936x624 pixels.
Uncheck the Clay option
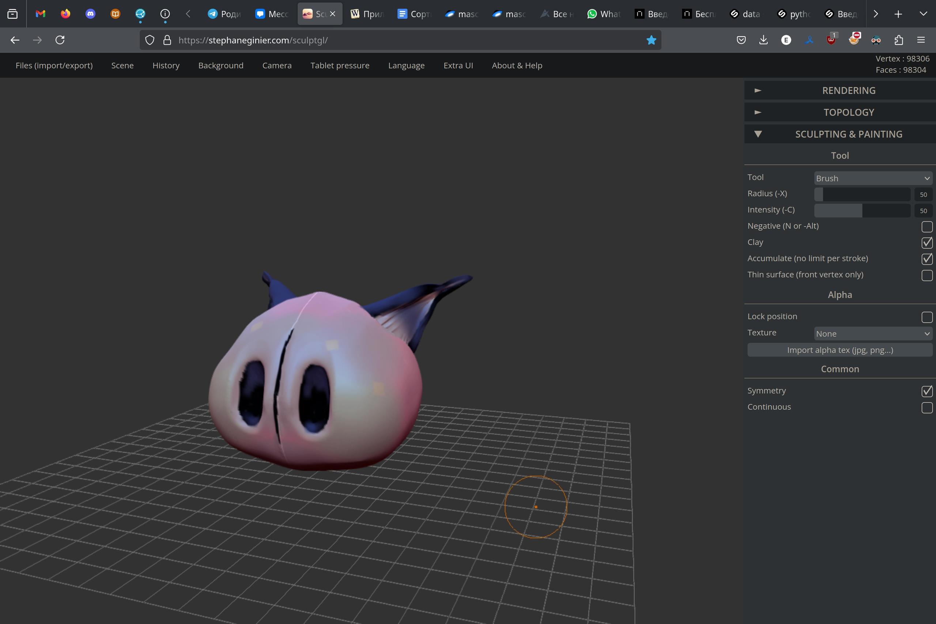coord(927,242)
